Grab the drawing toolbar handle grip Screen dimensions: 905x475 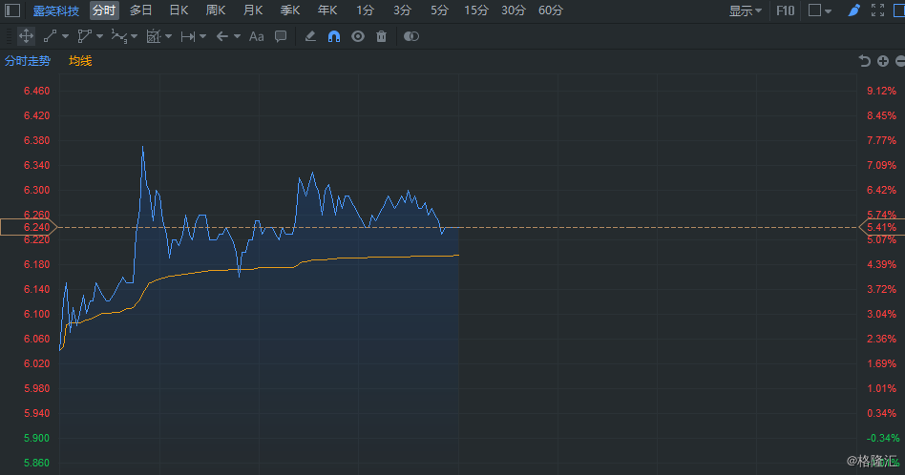9,36
